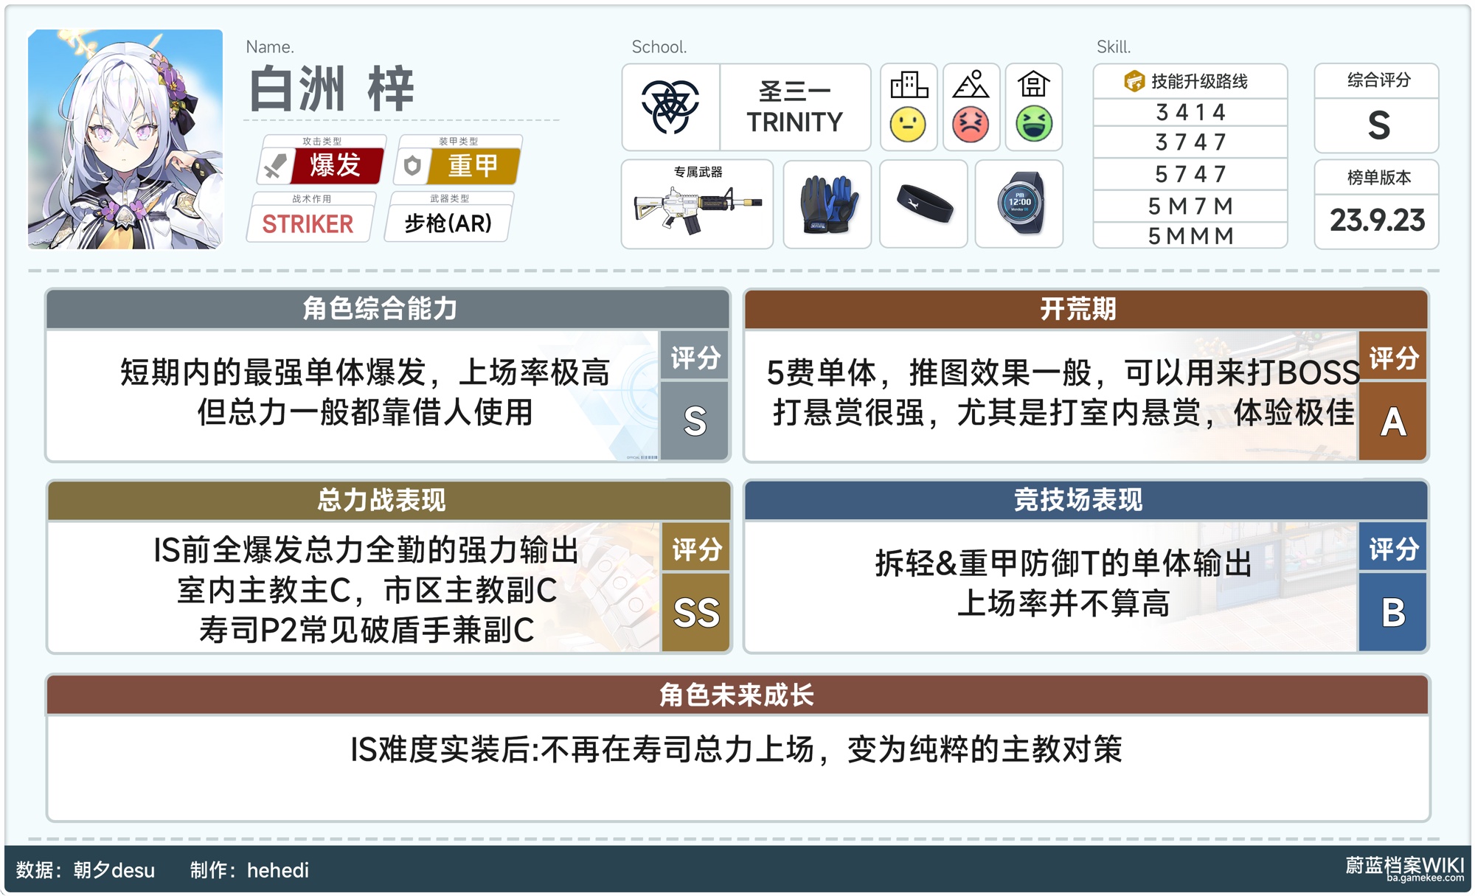Click the 爆发 attack type badge
Image resolution: width=1475 pixels, height=896 pixels.
pos(336,165)
